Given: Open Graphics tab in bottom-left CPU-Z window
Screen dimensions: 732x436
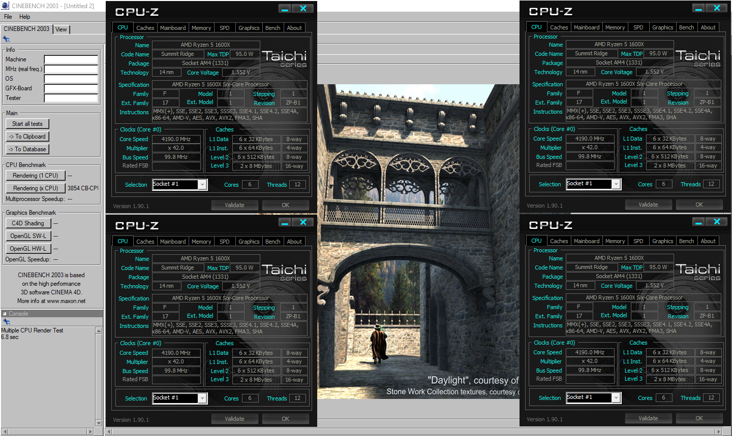Looking at the screenshot, I should coord(249,242).
